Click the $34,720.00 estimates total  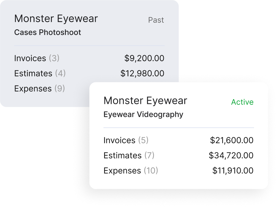pyautogui.click(x=231, y=155)
